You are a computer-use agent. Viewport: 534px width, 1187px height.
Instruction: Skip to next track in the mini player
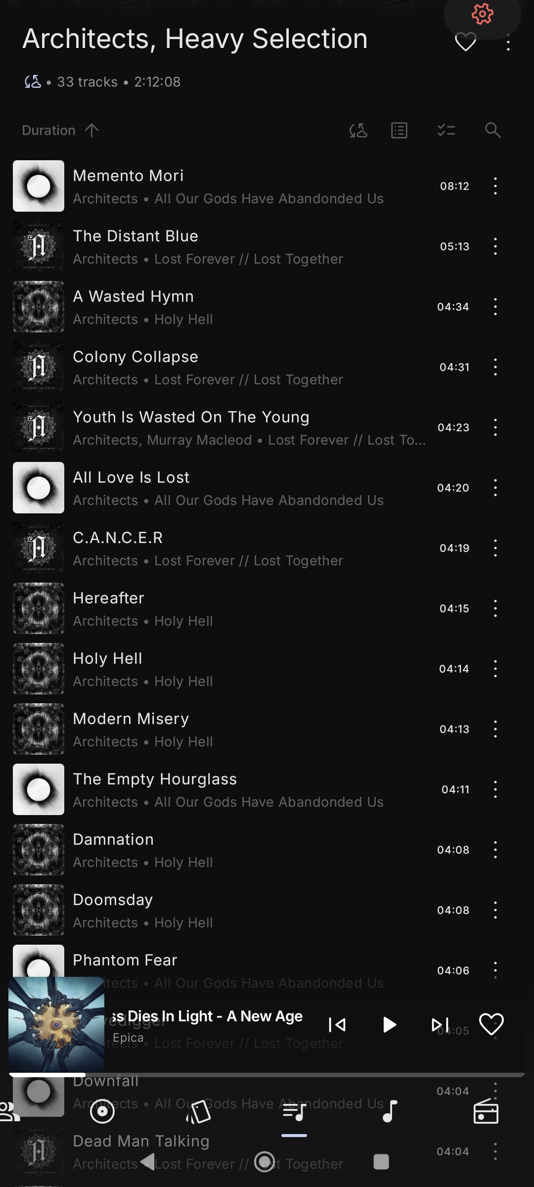coord(440,1025)
